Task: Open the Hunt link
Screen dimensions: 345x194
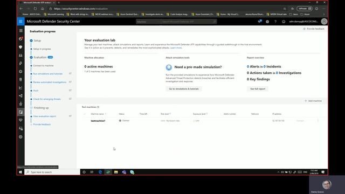Action: 36,91
